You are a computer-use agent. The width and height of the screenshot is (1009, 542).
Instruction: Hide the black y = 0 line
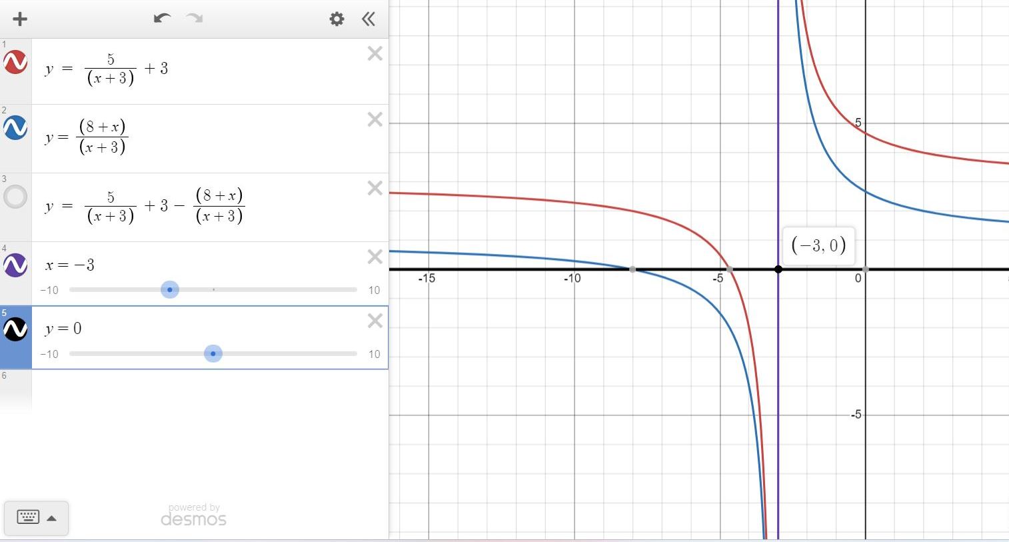[15, 329]
